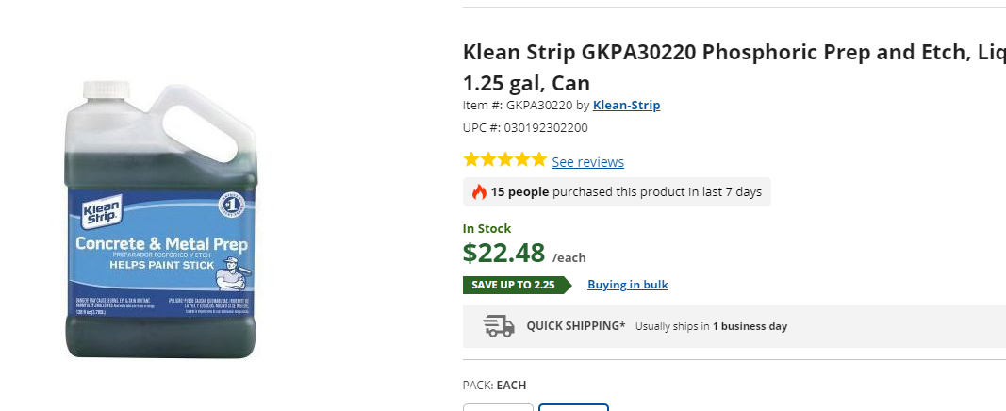Click the Klean Strip logo on the jug label
Viewport: 1006px width, 411px height.
tap(99, 214)
